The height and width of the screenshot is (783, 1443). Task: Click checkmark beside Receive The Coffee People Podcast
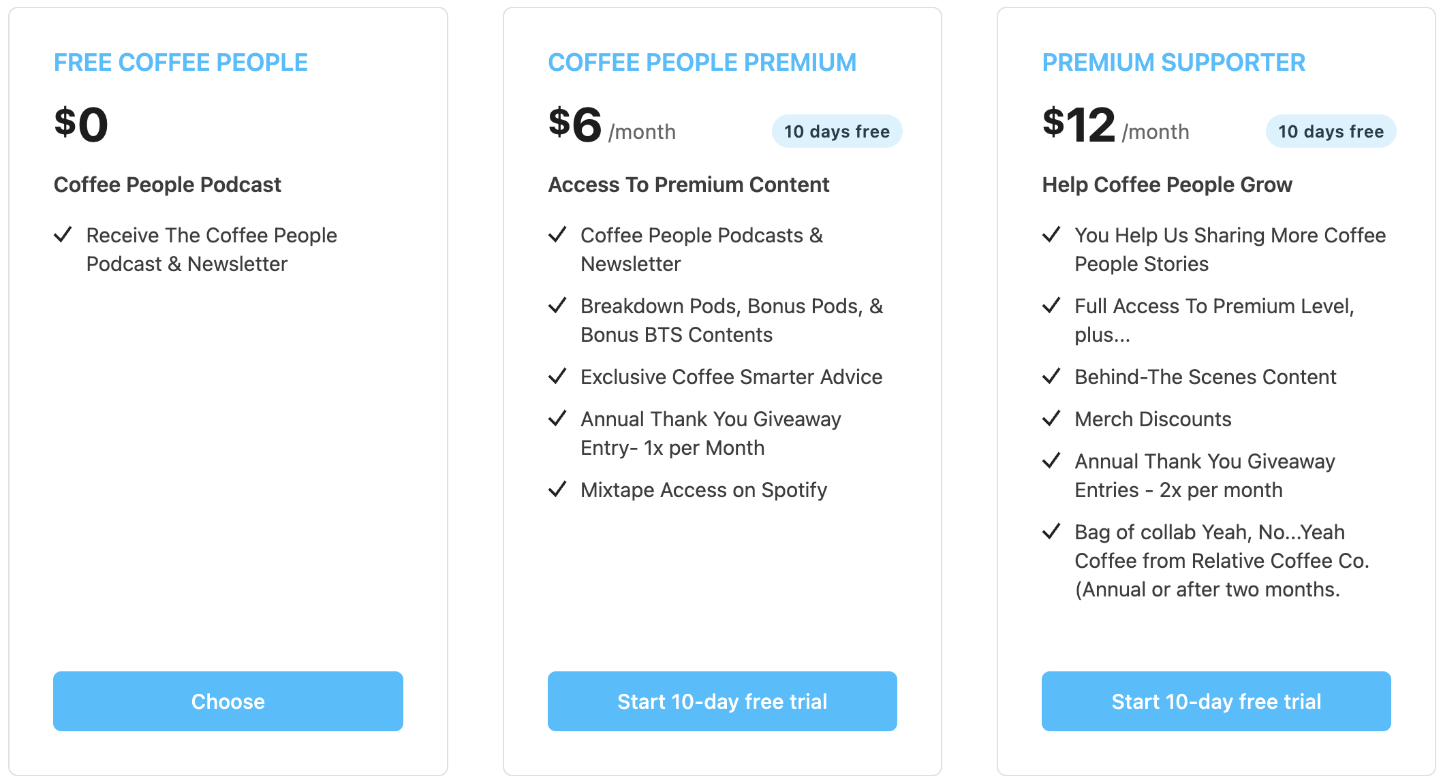coord(63,235)
